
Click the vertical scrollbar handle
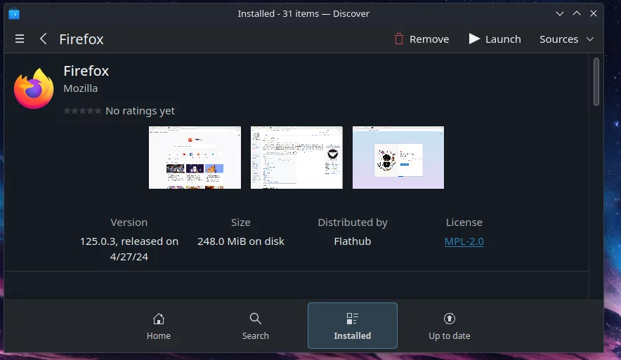(x=596, y=82)
